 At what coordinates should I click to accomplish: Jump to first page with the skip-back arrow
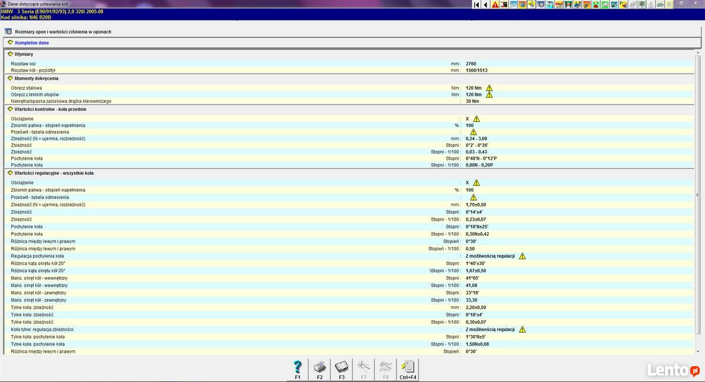point(476,5)
